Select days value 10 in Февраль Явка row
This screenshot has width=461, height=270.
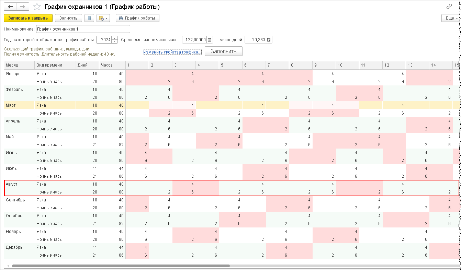[x=87, y=89]
